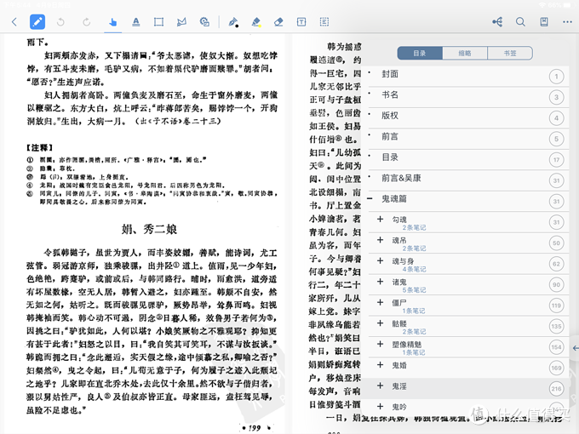Select the 鬼淫 outline row title
The image size is (579, 434).
[399, 386]
